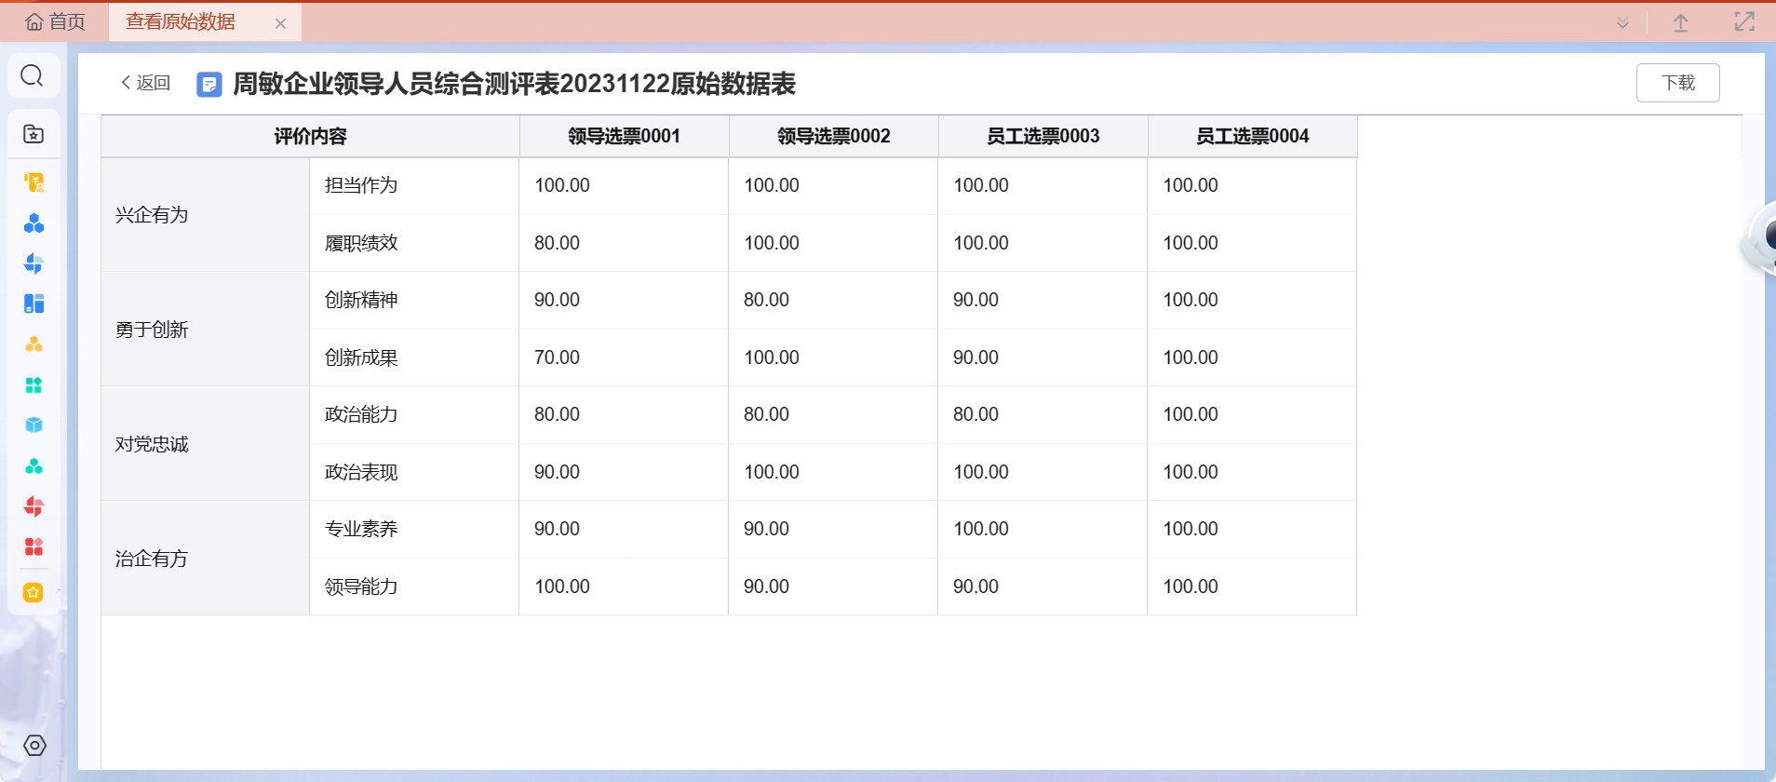Open the blue hexagon cluster sidebar app
The width and height of the screenshot is (1776, 782).
pyautogui.click(x=34, y=223)
